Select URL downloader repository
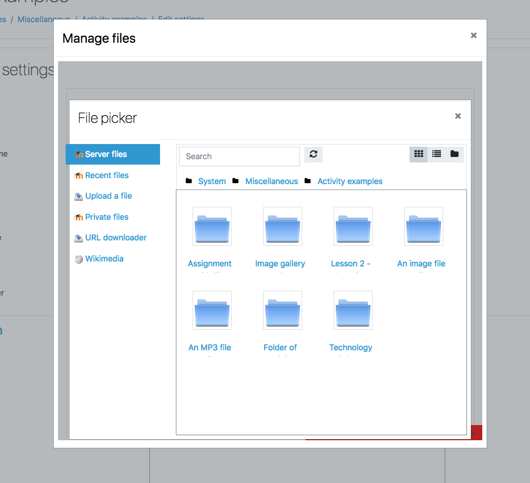 pyautogui.click(x=116, y=238)
